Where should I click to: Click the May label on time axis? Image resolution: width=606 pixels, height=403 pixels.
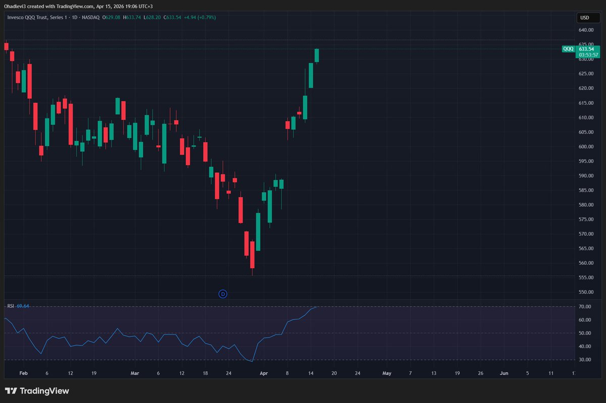coord(387,373)
